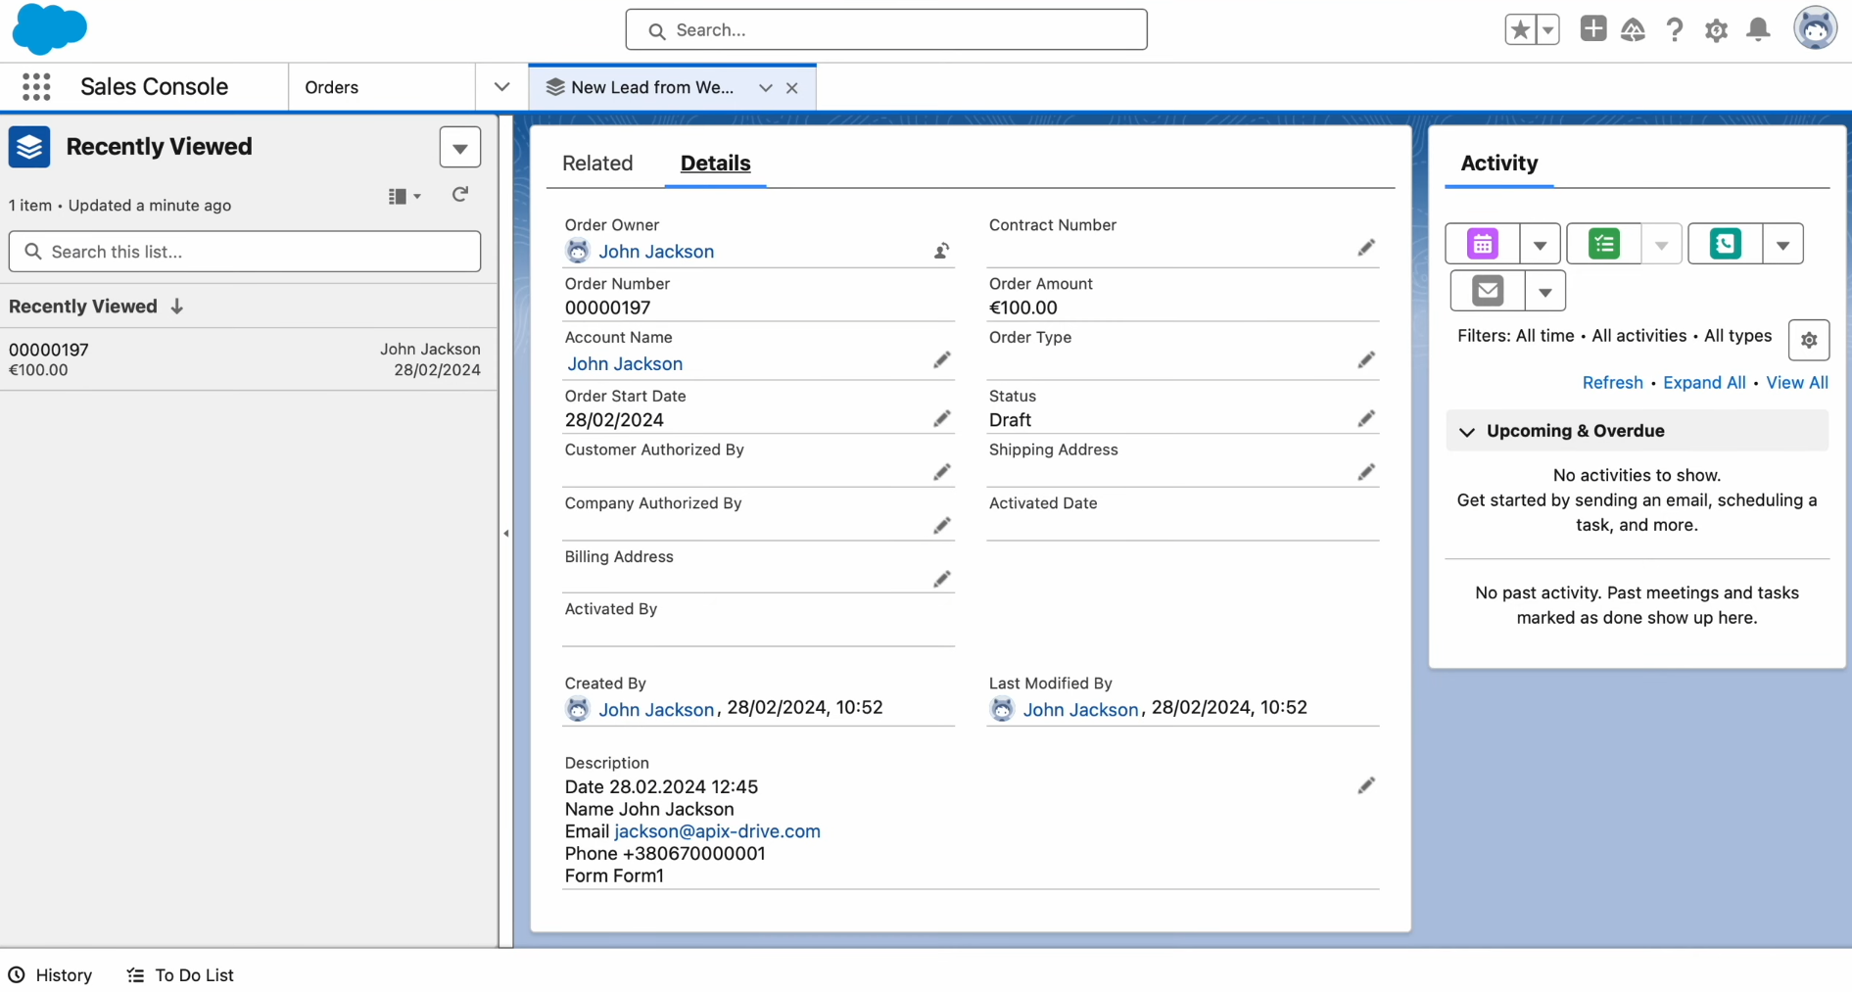Image resolution: width=1852 pixels, height=992 pixels.
Task: Compose an Email via the envelope icon
Action: point(1487,291)
